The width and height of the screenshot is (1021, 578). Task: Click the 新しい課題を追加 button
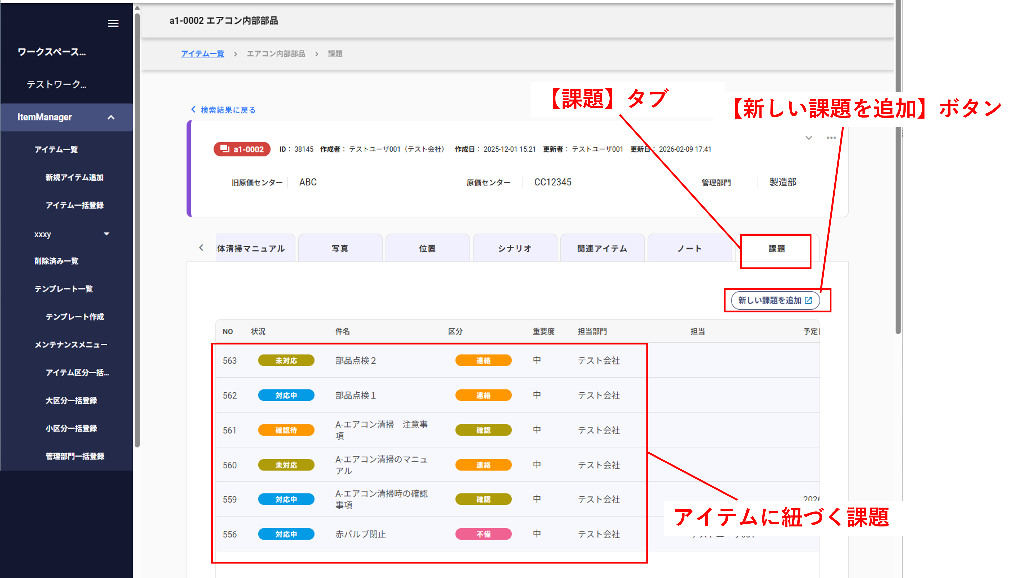click(x=775, y=301)
